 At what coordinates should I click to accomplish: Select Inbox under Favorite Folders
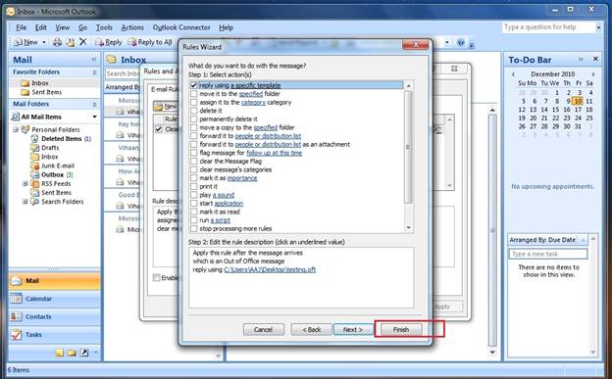point(40,83)
